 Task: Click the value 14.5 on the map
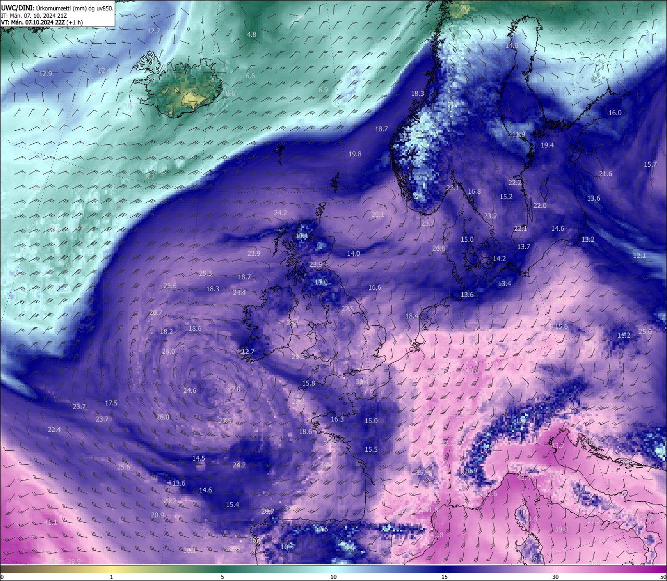click(199, 459)
